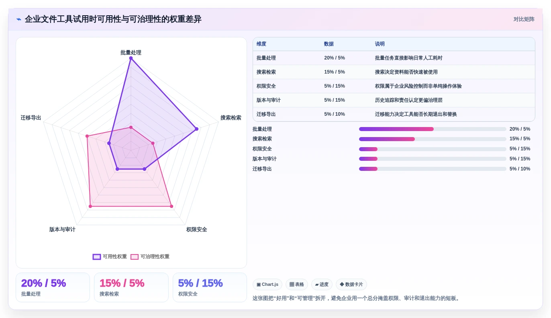The width and height of the screenshot is (551, 318).
Task: Select the 搜索检索 table row cell
Action: click(266, 72)
